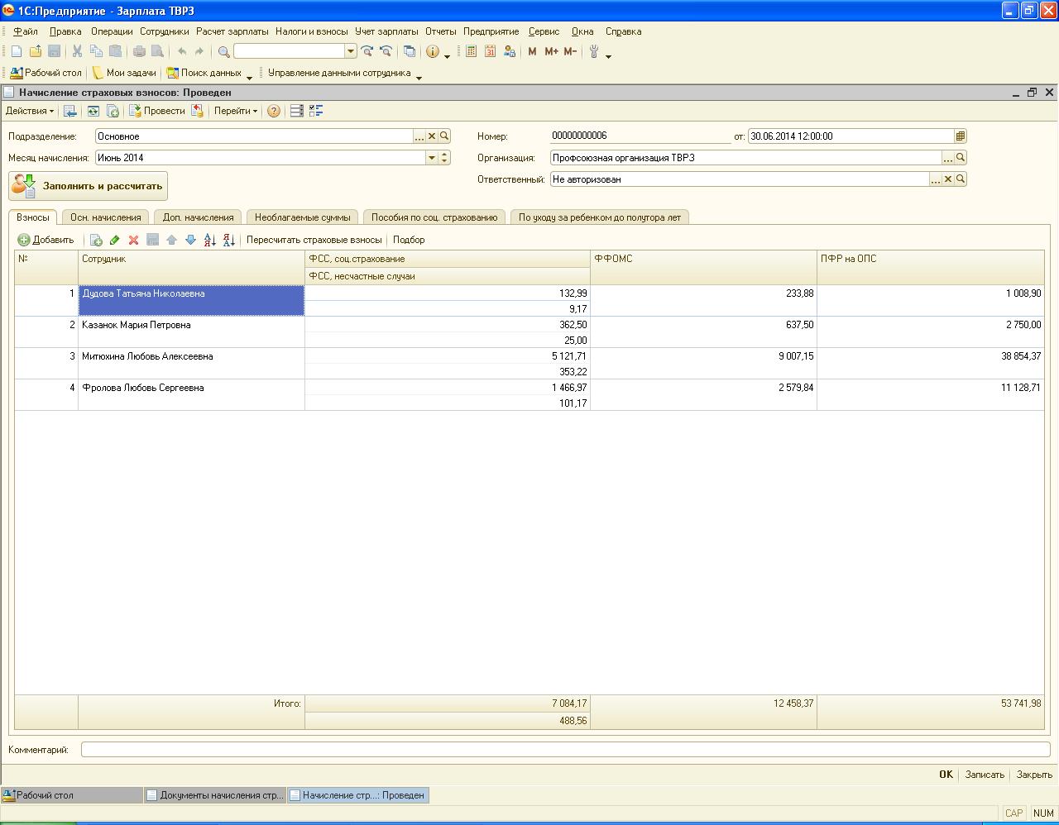The image size is (1059, 825).
Task: Click the find next search icon
Action: (x=367, y=51)
